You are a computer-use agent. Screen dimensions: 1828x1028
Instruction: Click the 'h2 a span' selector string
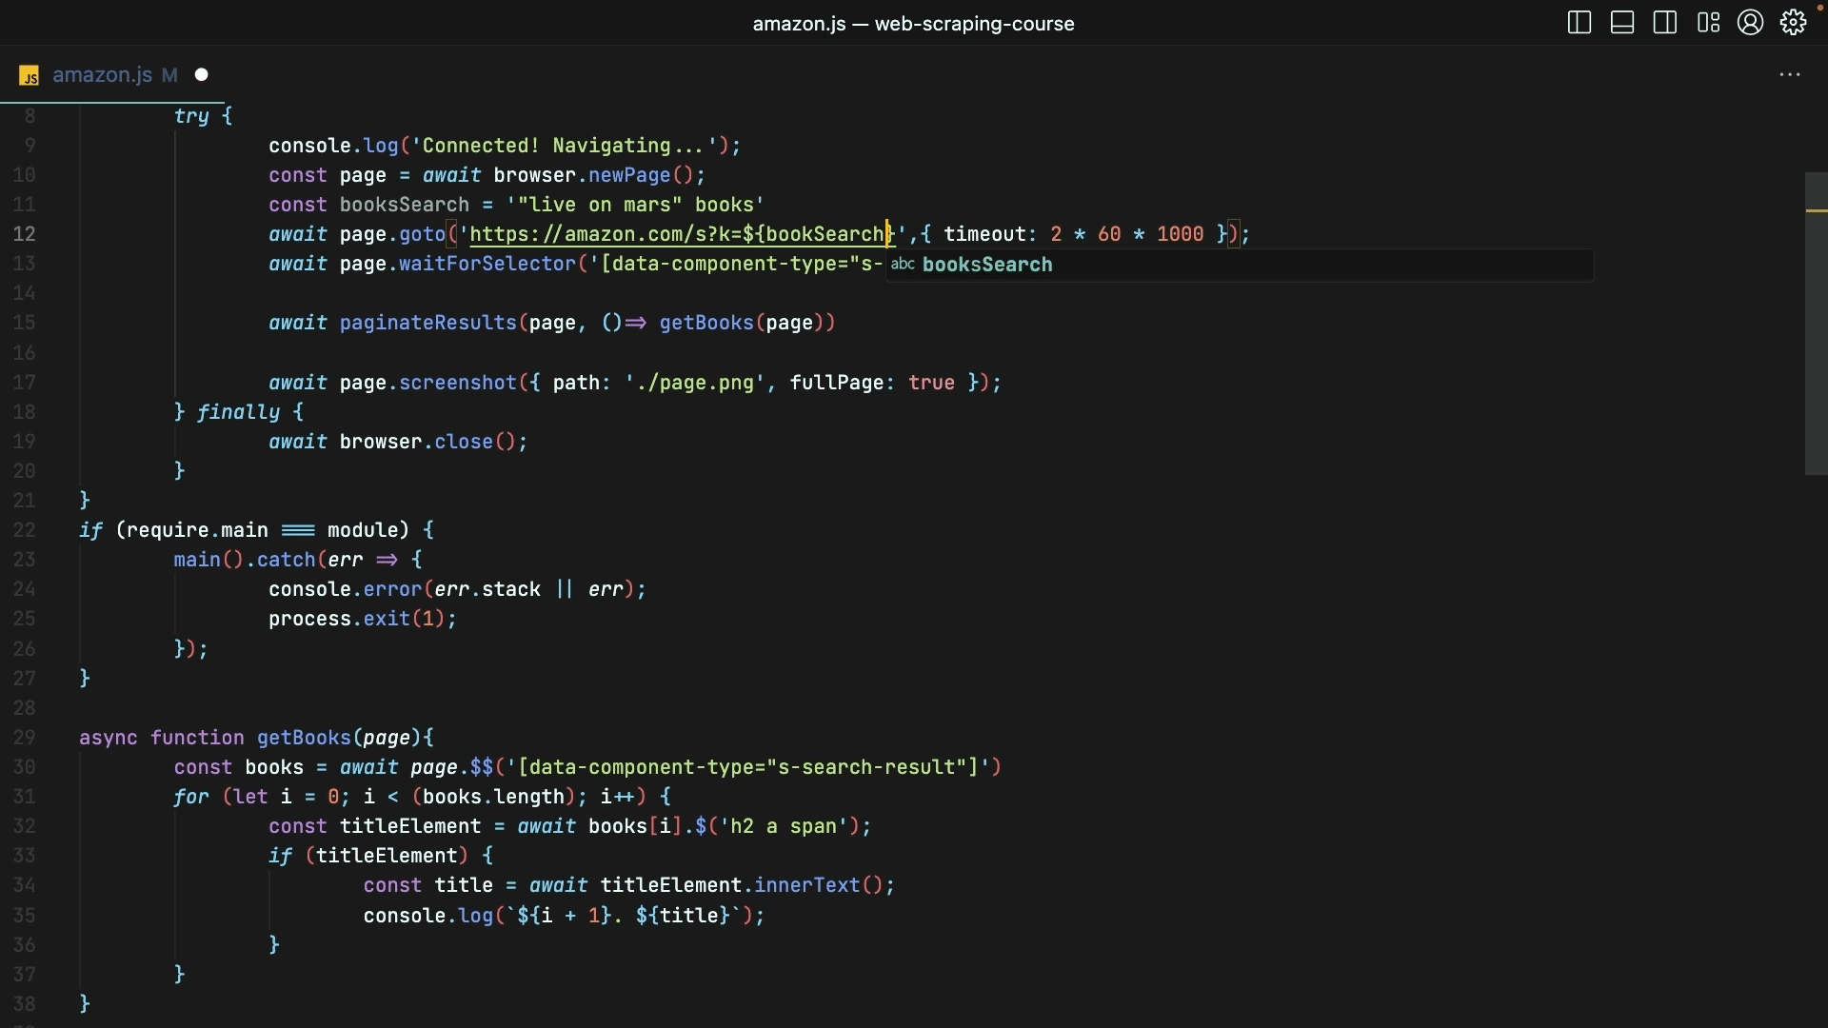[x=784, y=826]
